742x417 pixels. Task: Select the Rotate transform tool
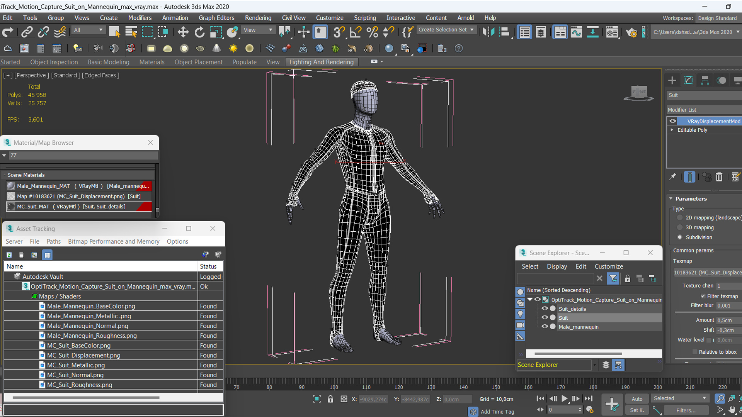pyautogui.click(x=199, y=32)
